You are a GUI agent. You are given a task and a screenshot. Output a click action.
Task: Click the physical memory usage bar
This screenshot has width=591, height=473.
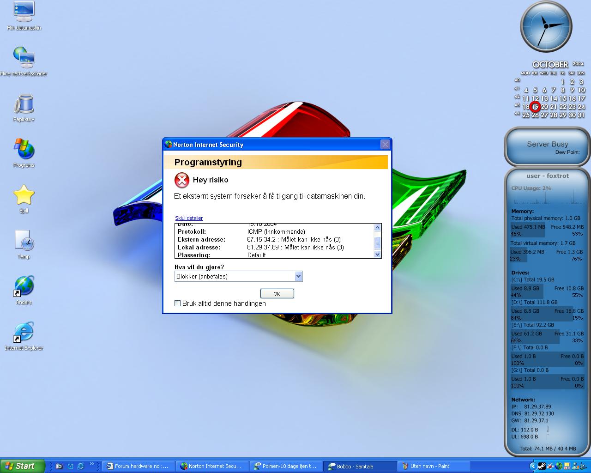pos(547,230)
